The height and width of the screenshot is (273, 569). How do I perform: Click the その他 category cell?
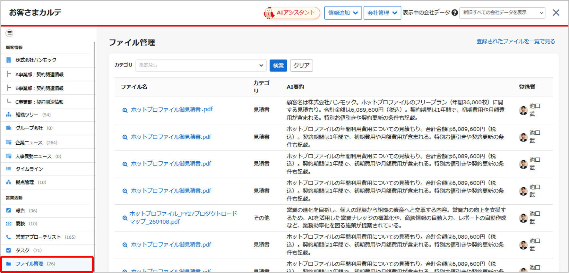coord(261,218)
